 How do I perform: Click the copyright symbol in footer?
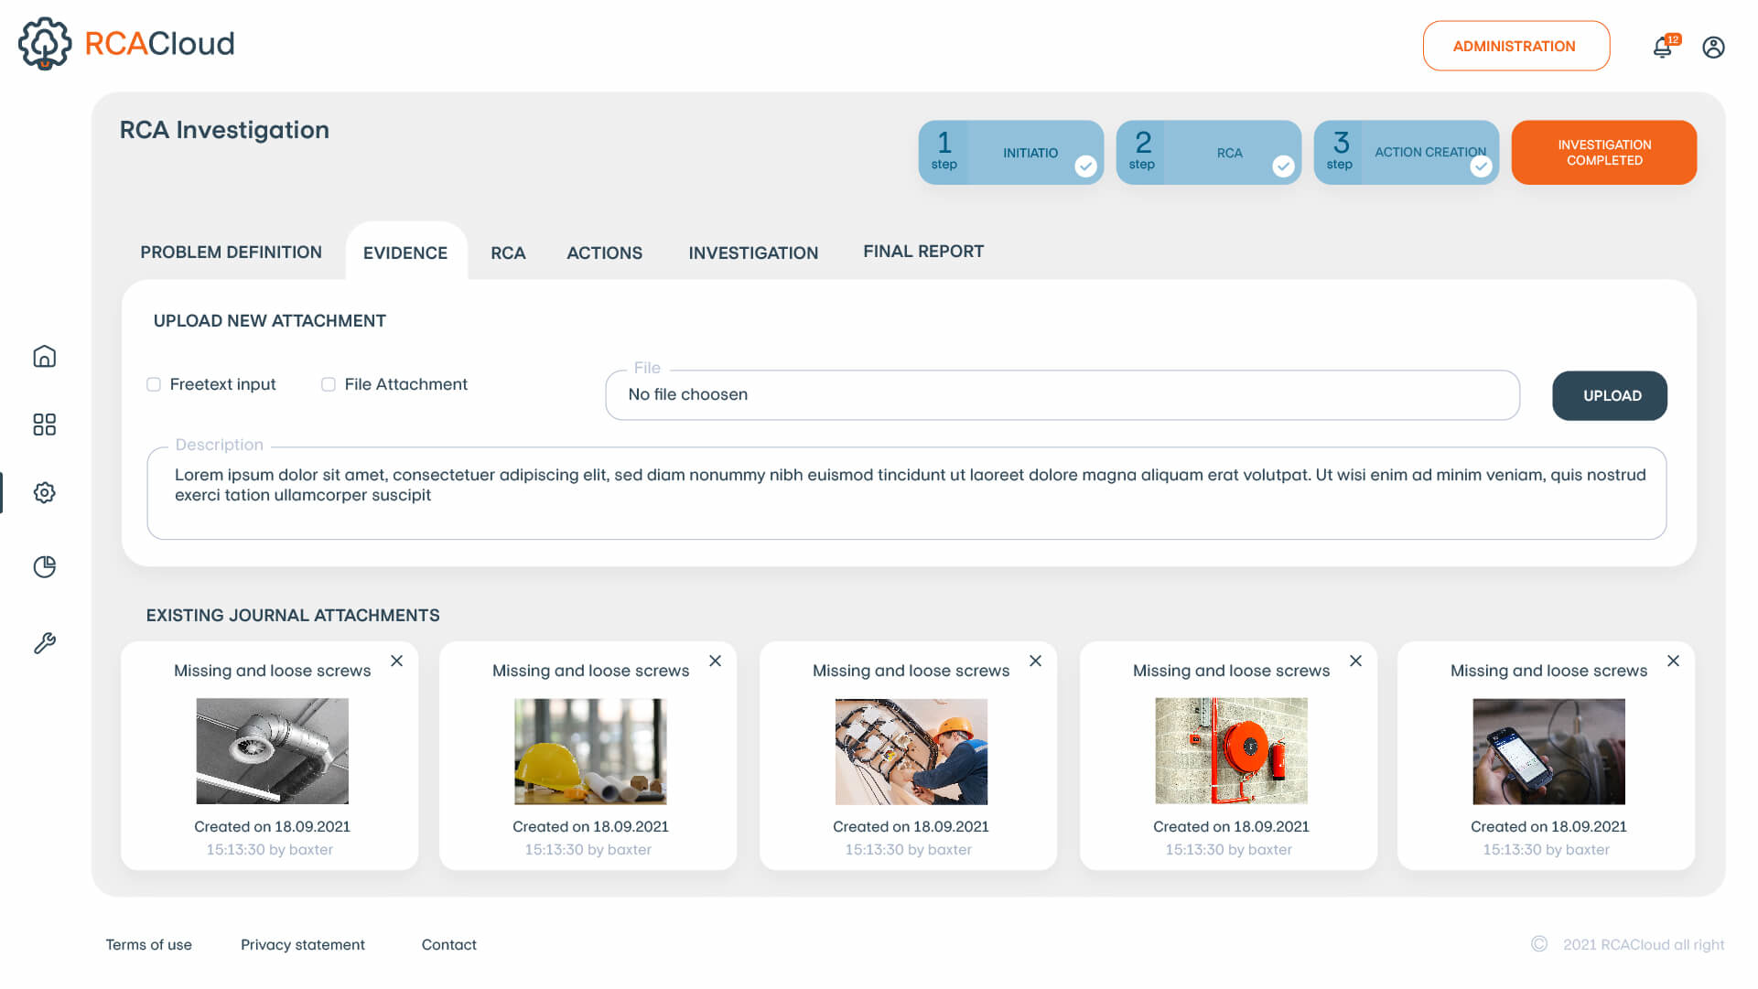click(x=1539, y=943)
